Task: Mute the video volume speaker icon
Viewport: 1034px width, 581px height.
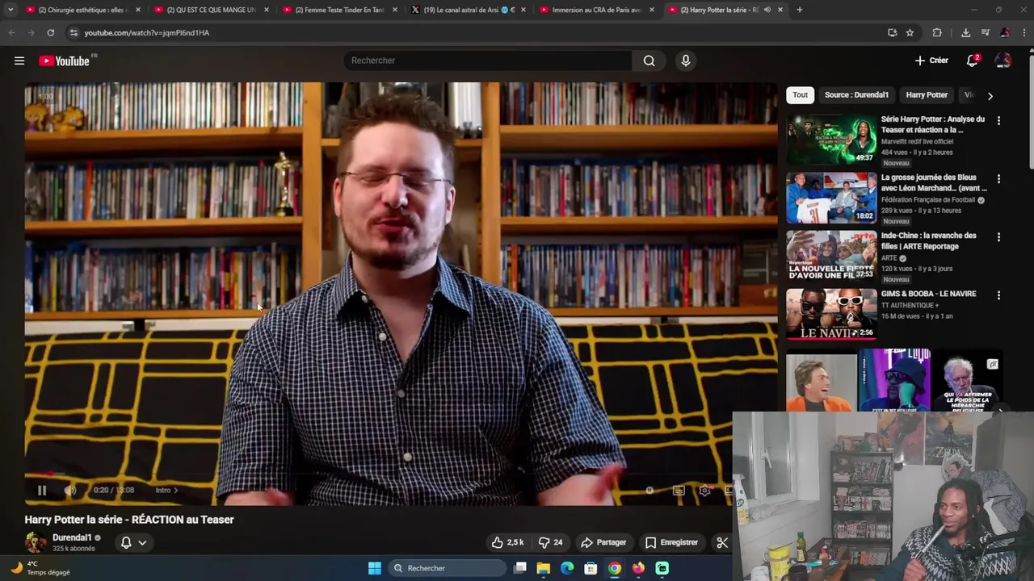Action: coord(70,490)
